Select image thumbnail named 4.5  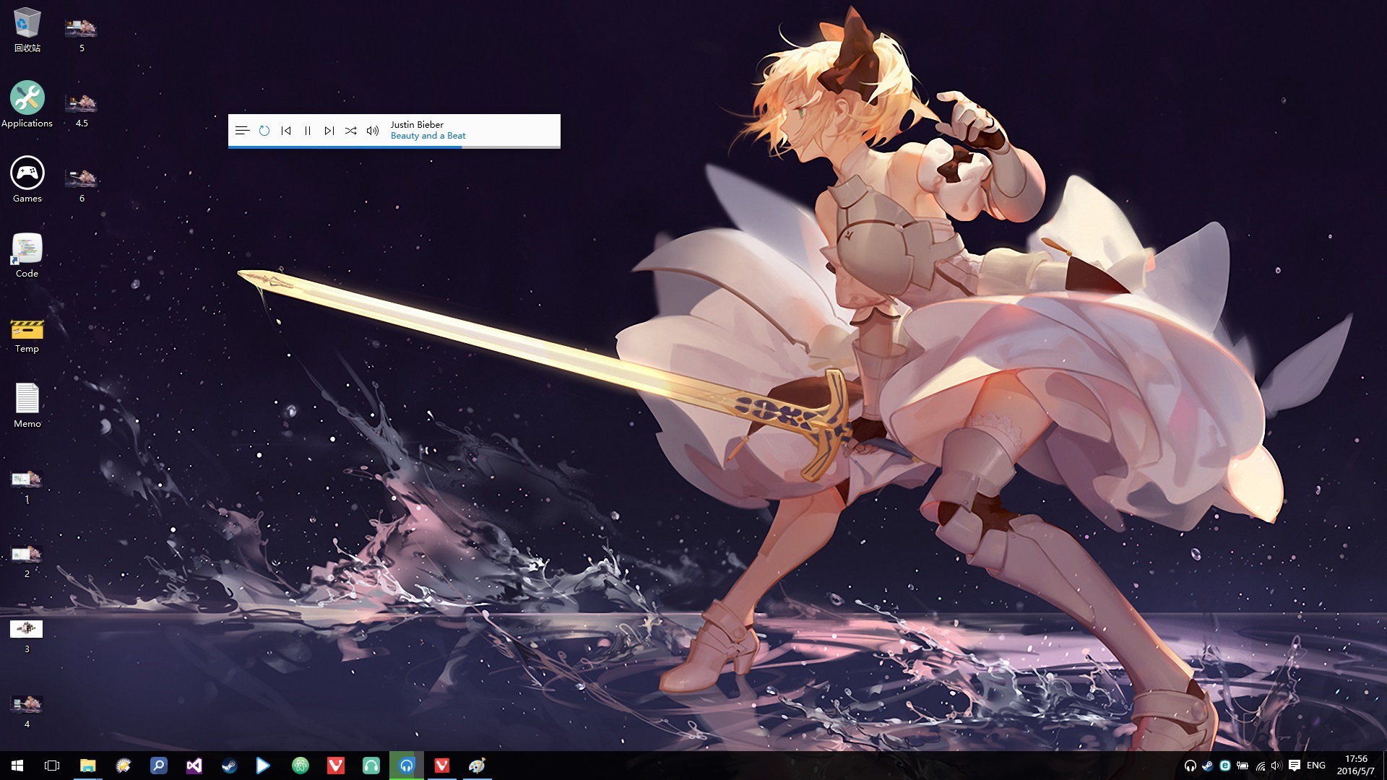pos(82,104)
